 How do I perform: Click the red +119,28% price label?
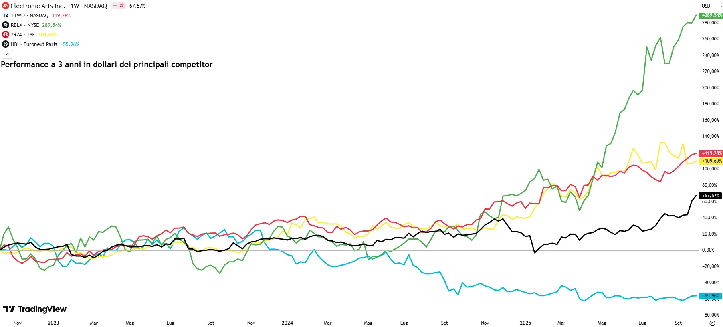click(711, 153)
